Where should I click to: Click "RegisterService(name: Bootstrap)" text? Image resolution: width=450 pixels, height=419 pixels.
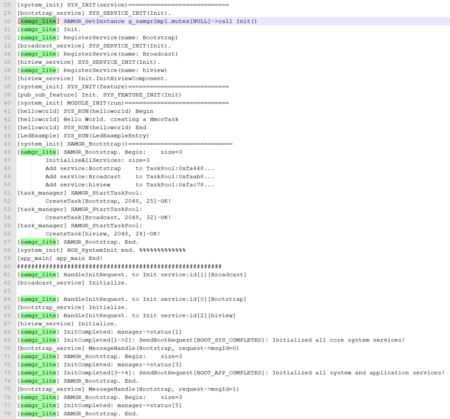pos(120,37)
